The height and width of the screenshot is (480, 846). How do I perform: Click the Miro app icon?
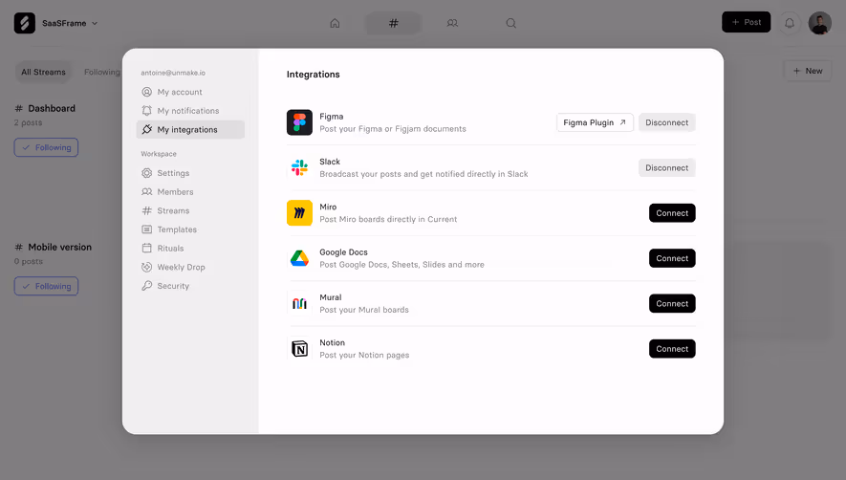coord(299,212)
